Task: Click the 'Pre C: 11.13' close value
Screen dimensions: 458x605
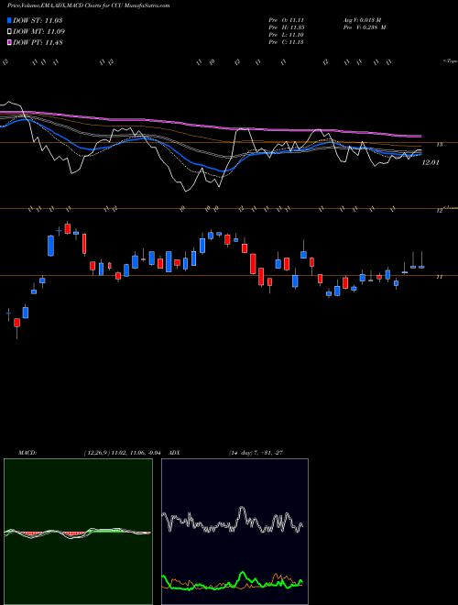Action: pyautogui.click(x=286, y=42)
